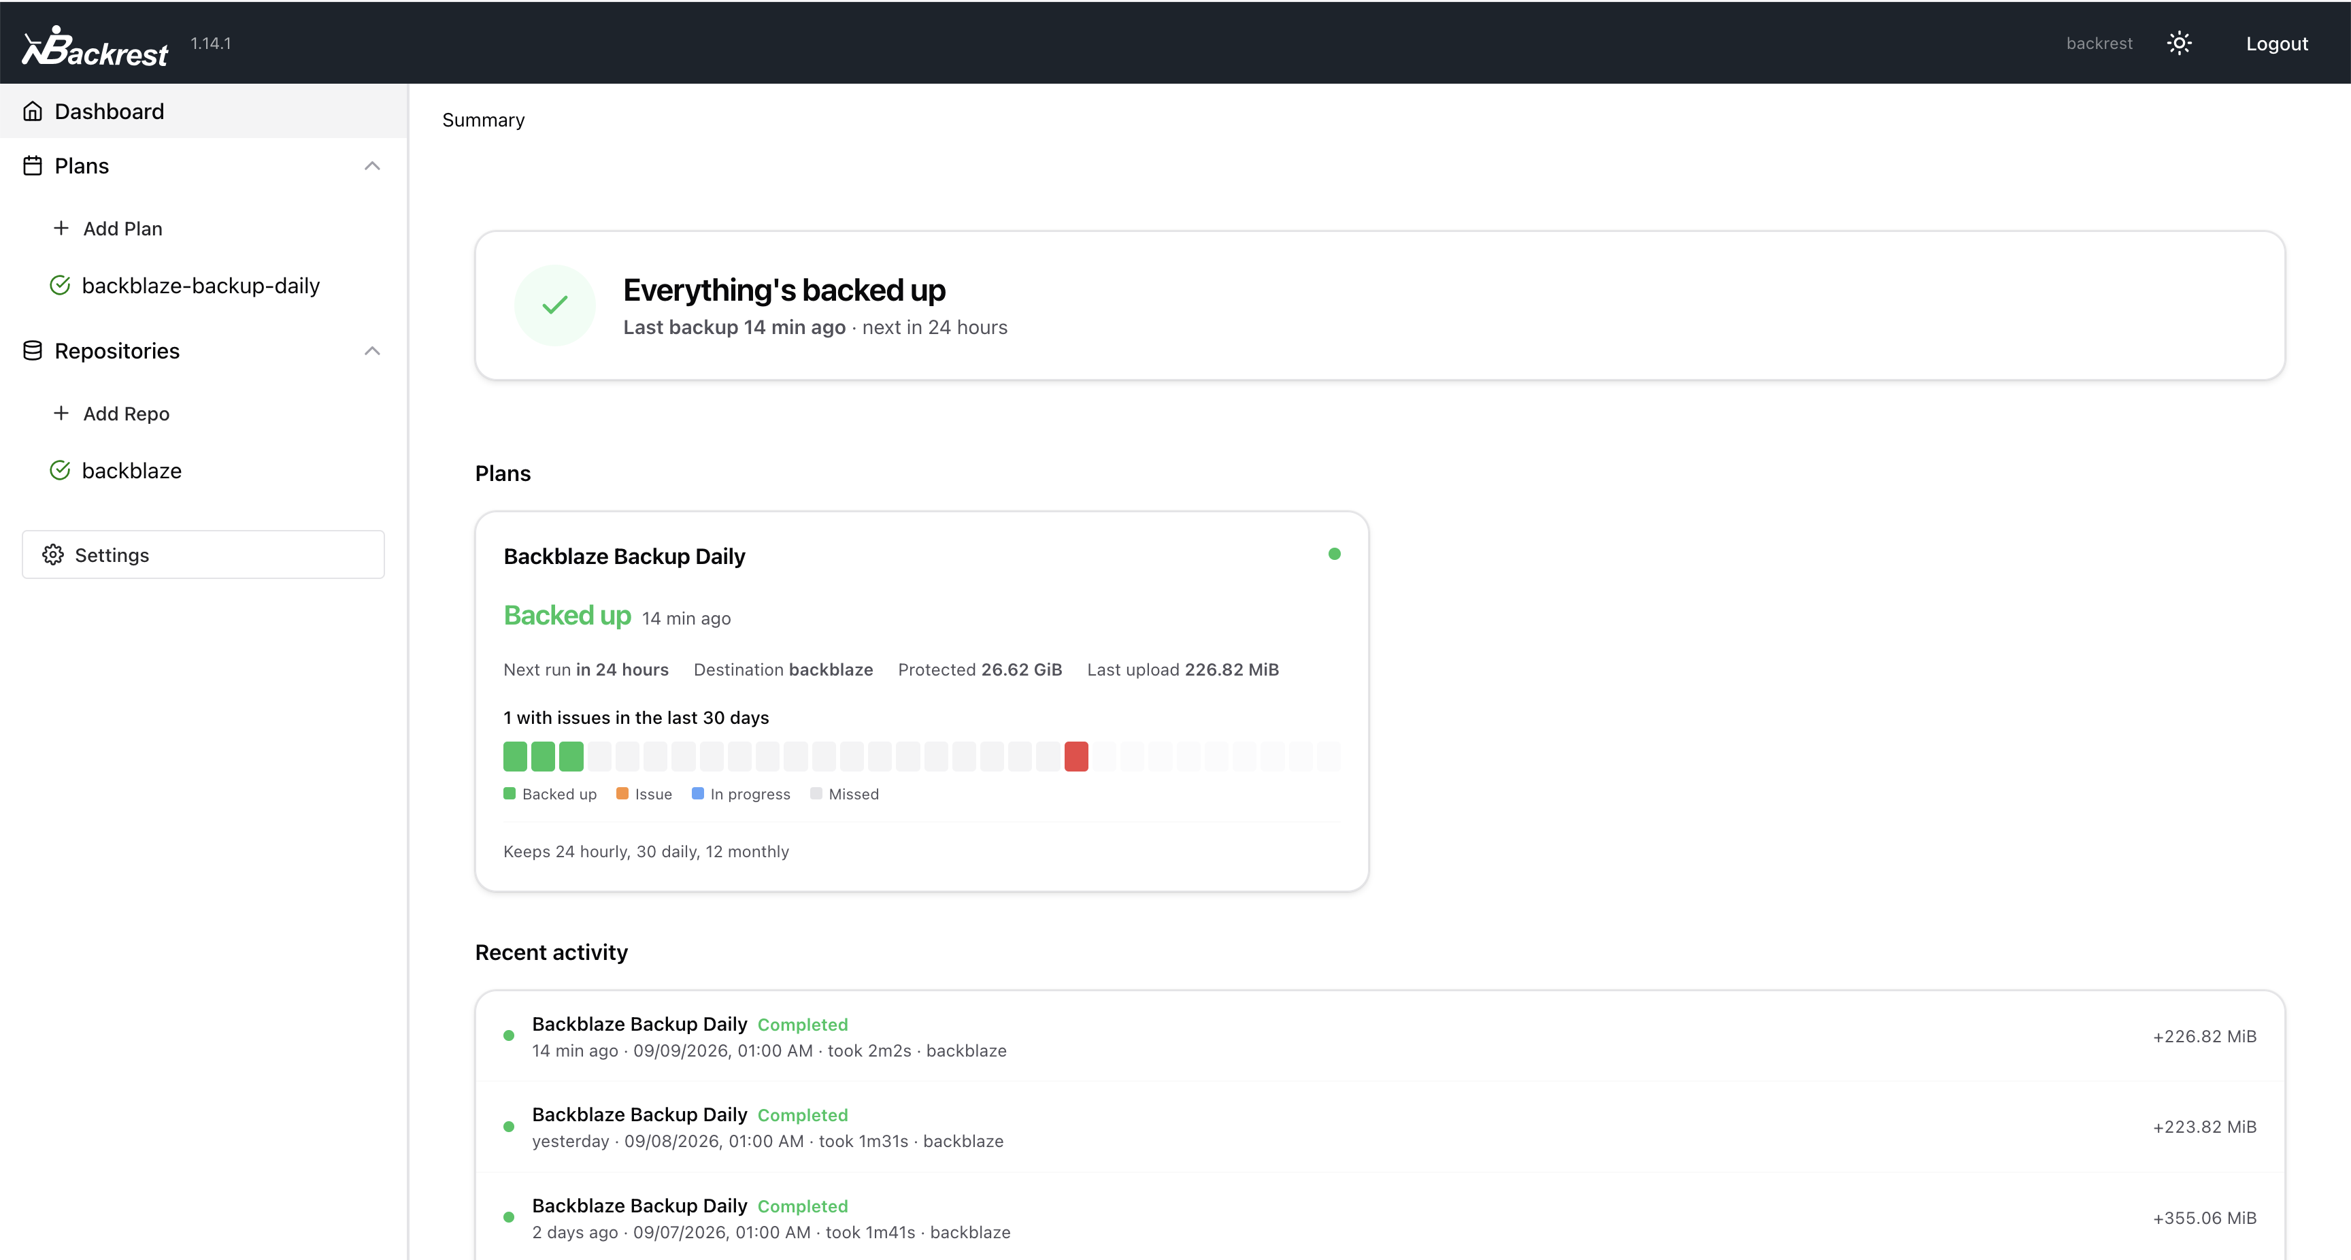The width and height of the screenshot is (2351, 1260).
Task: Click the Summary heading text
Action: tap(484, 120)
